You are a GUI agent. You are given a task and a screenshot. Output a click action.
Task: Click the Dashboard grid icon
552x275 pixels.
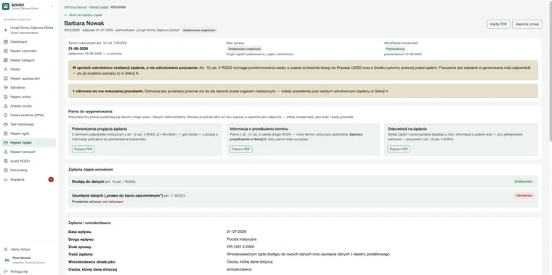(x=6, y=42)
